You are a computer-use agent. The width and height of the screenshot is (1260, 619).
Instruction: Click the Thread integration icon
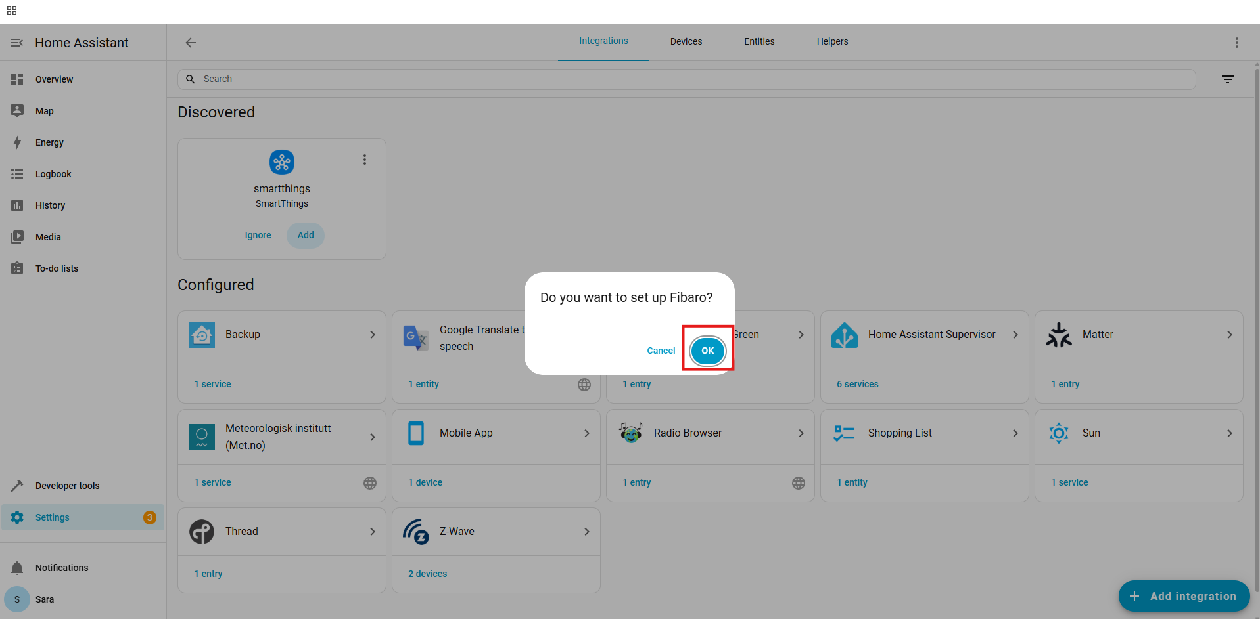(x=202, y=532)
